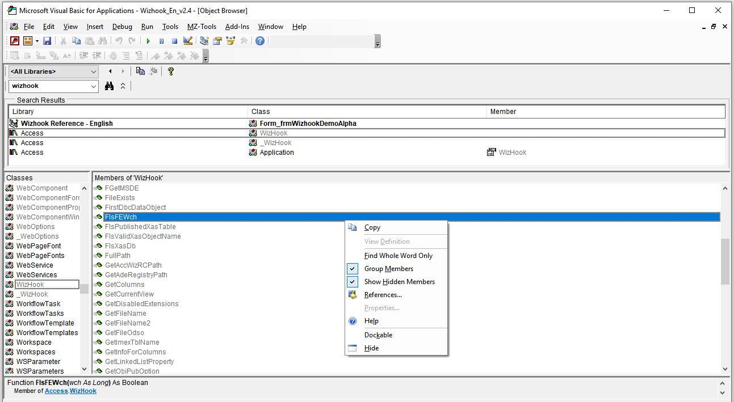Click the Classes list vertical scrollbar thumb
The height and width of the screenshot is (402, 734).
[84, 289]
